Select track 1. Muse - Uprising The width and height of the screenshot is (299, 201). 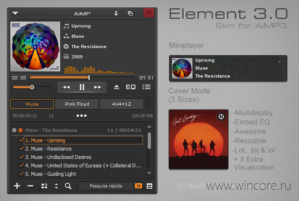pyautogui.click(x=83, y=140)
